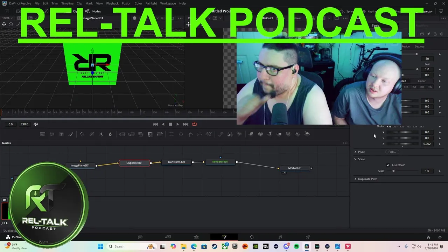This screenshot has width=448, height=252.
Task: Select the Transform3D1 node
Action: (176, 162)
